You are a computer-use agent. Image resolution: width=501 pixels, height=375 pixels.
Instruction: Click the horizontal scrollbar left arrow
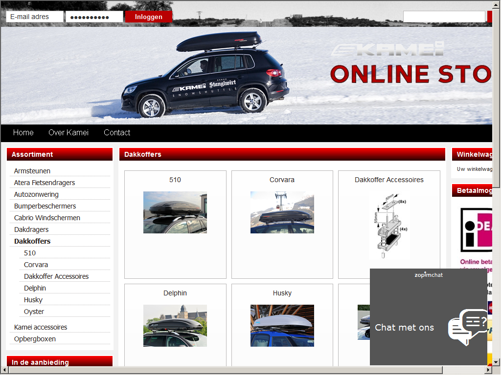[x=4, y=370]
